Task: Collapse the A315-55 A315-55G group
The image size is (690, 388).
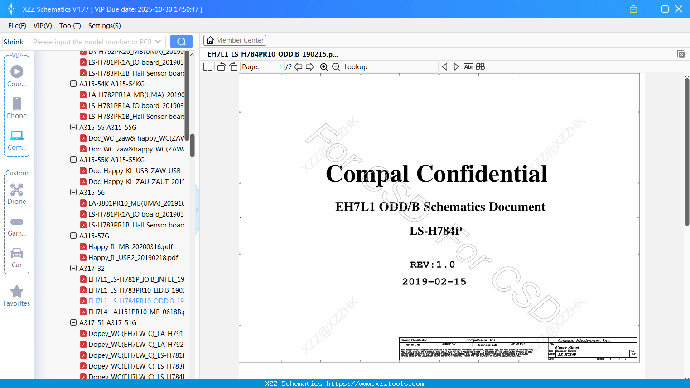Action: (x=73, y=127)
